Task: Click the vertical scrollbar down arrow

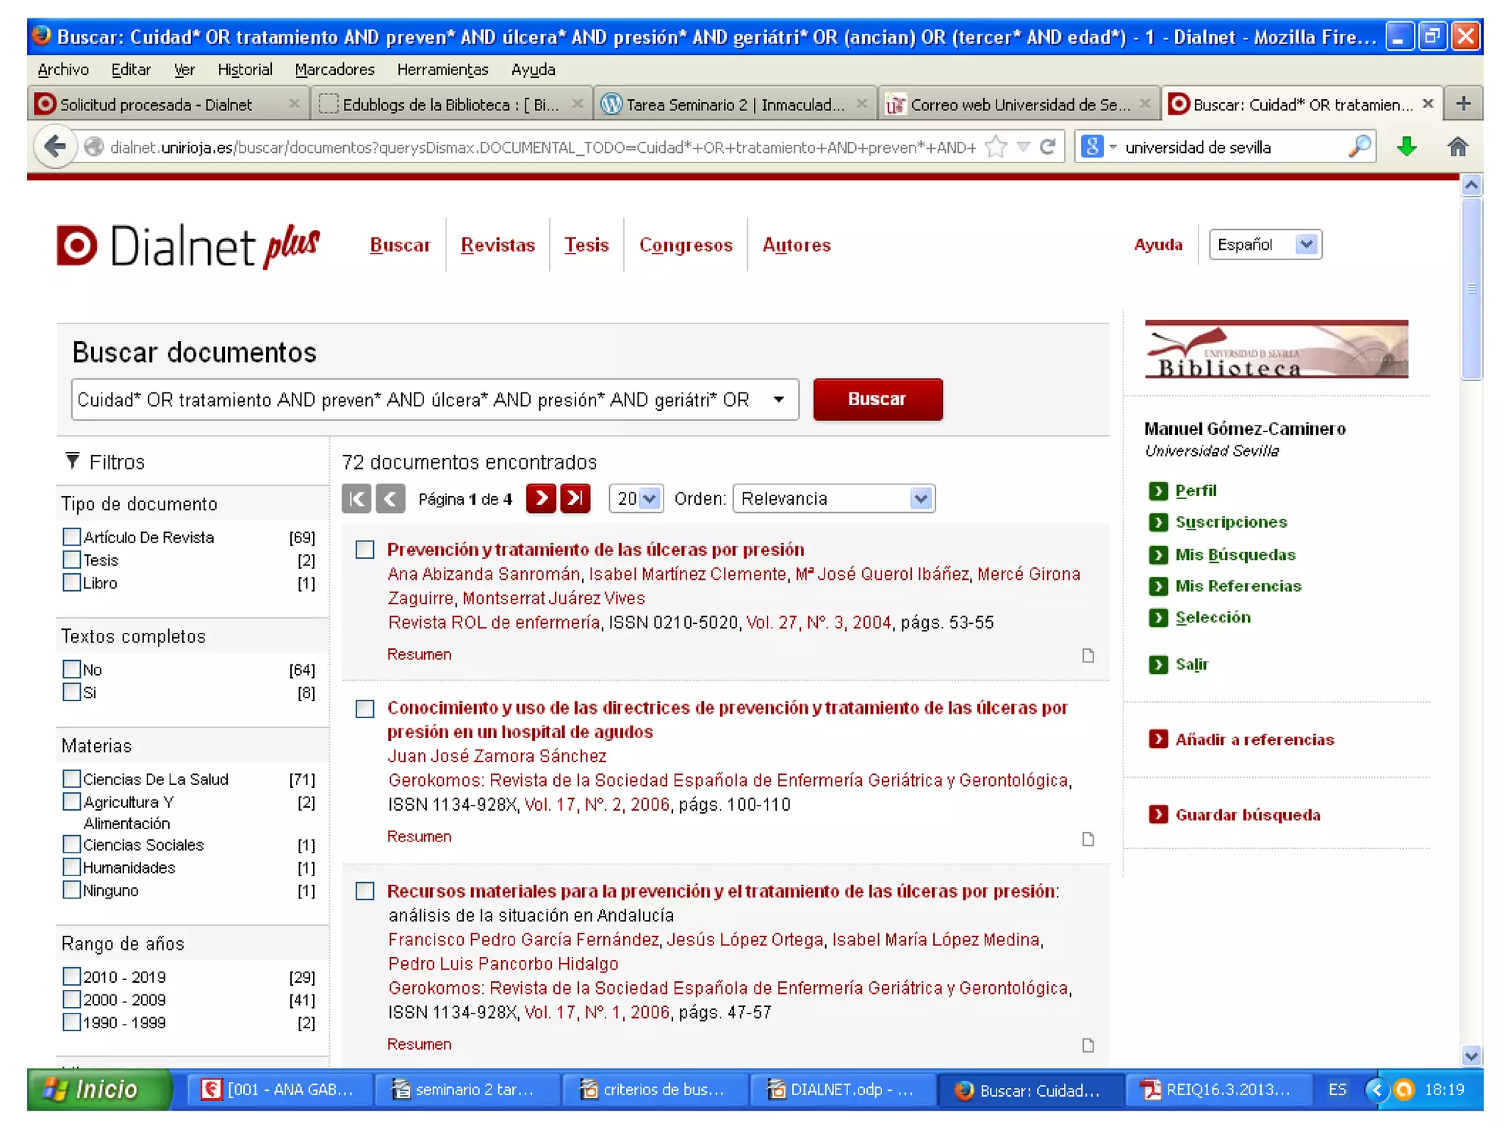Action: 1470,1055
